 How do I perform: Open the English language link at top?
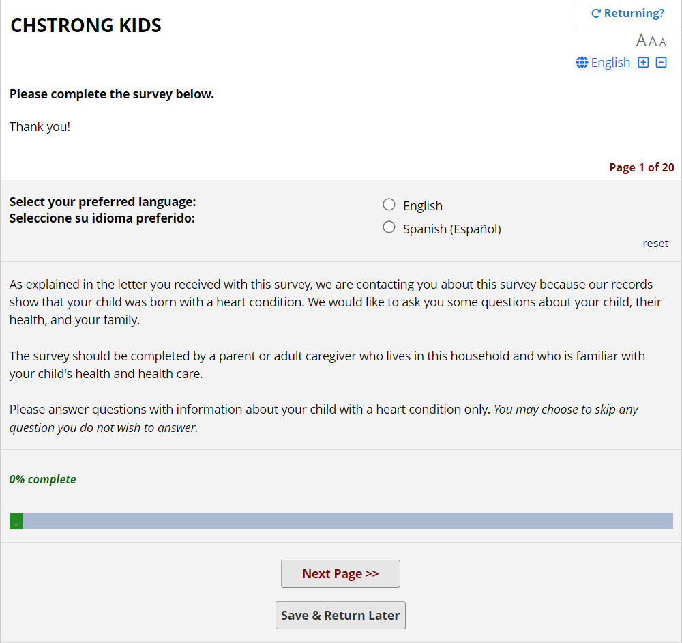click(x=610, y=63)
